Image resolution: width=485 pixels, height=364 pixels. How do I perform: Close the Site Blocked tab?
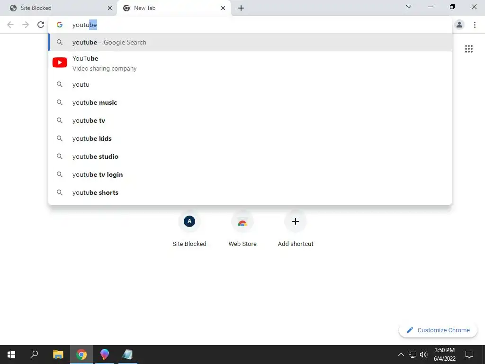click(110, 8)
